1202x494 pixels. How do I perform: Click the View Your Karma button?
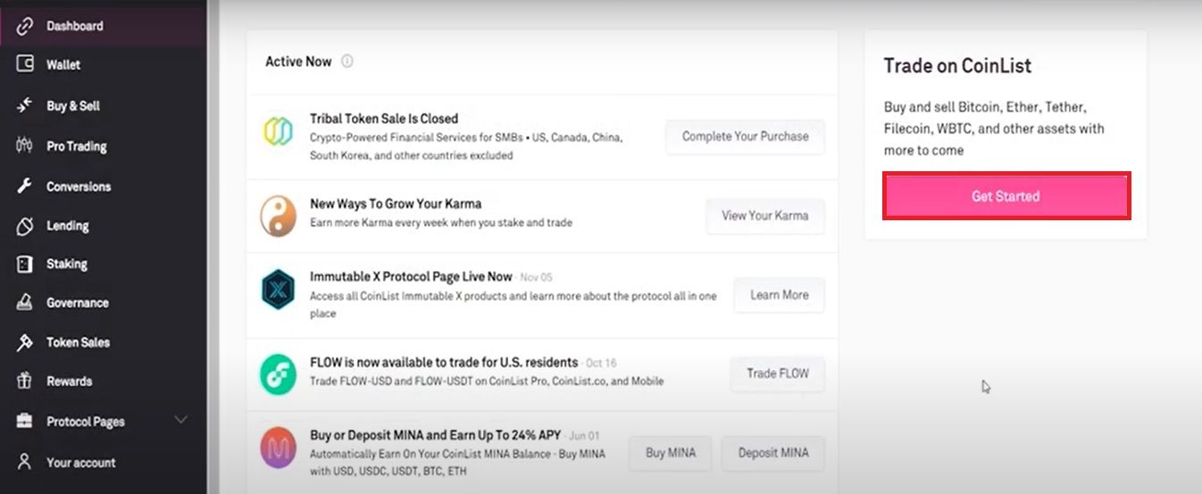coord(764,216)
